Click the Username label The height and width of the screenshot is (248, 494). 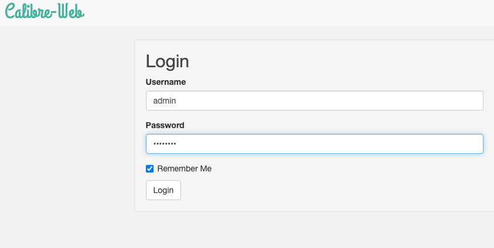coord(165,82)
